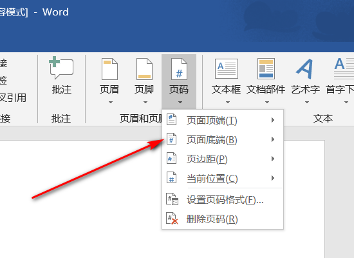Click the 文档部件 quick parts icon
Screen dimensions: 354x258
(266, 68)
